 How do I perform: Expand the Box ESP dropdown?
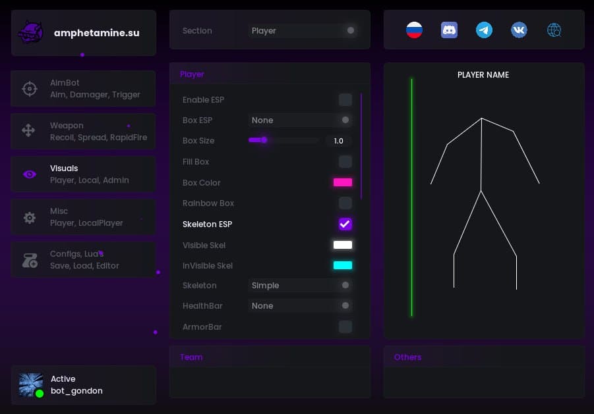(x=301, y=120)
